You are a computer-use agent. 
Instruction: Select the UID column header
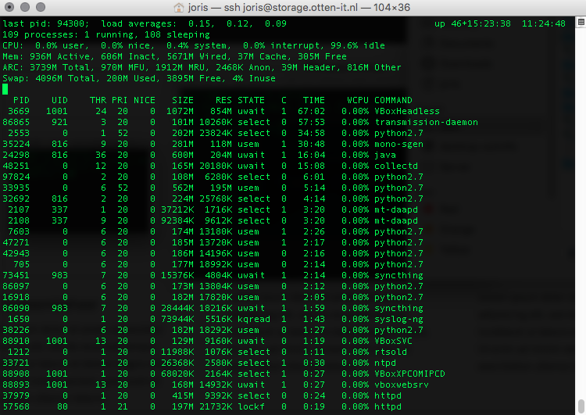pos(60,100)
